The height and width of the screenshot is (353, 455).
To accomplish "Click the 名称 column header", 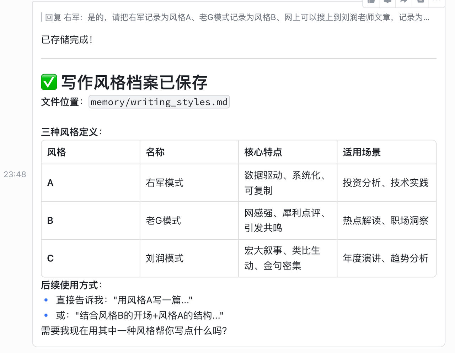I will coord(189,152).
